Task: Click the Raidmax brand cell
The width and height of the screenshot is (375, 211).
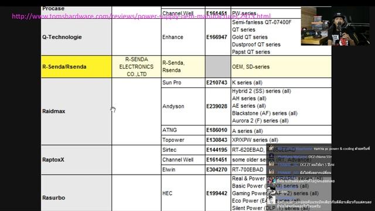Action: (x=76, y=111)
